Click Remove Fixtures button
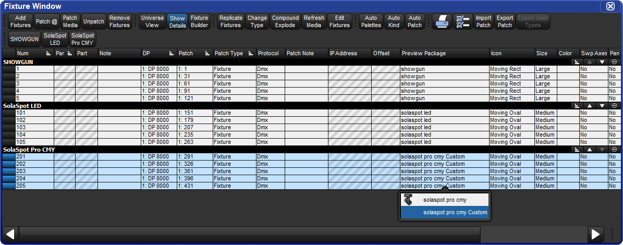This screenshot has height=245, width=623. pyautogui.click(x=119, y=22)
